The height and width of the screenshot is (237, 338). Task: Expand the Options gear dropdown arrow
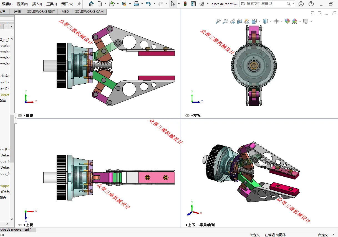coord(208,4)
